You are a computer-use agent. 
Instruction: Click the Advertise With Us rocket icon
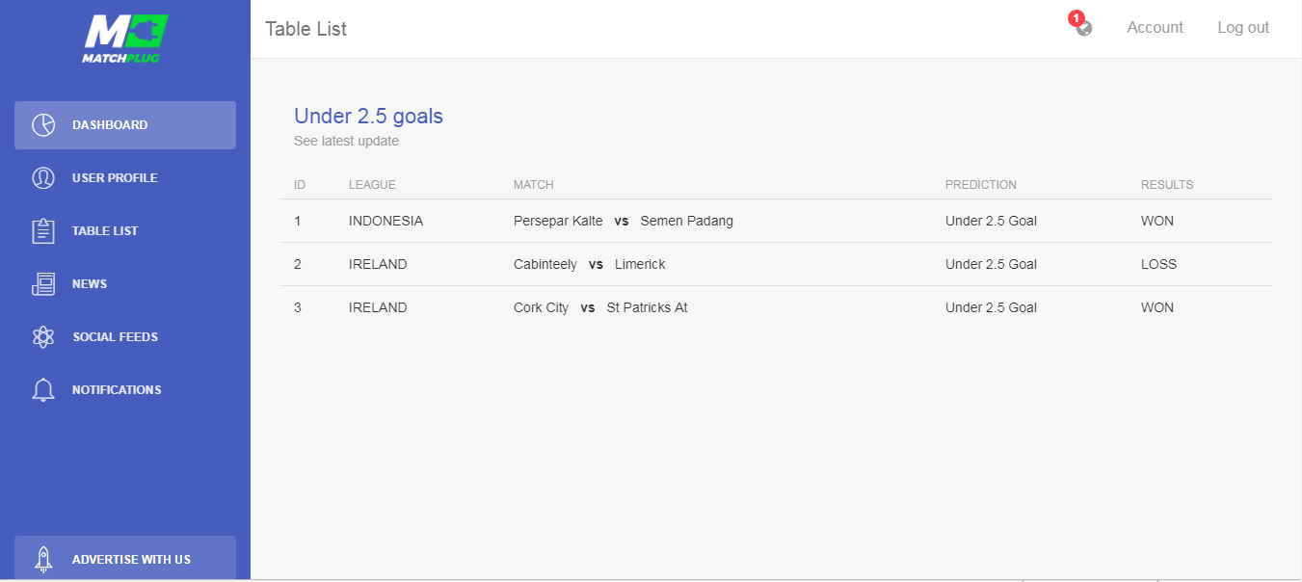click(x=43, y=559)
